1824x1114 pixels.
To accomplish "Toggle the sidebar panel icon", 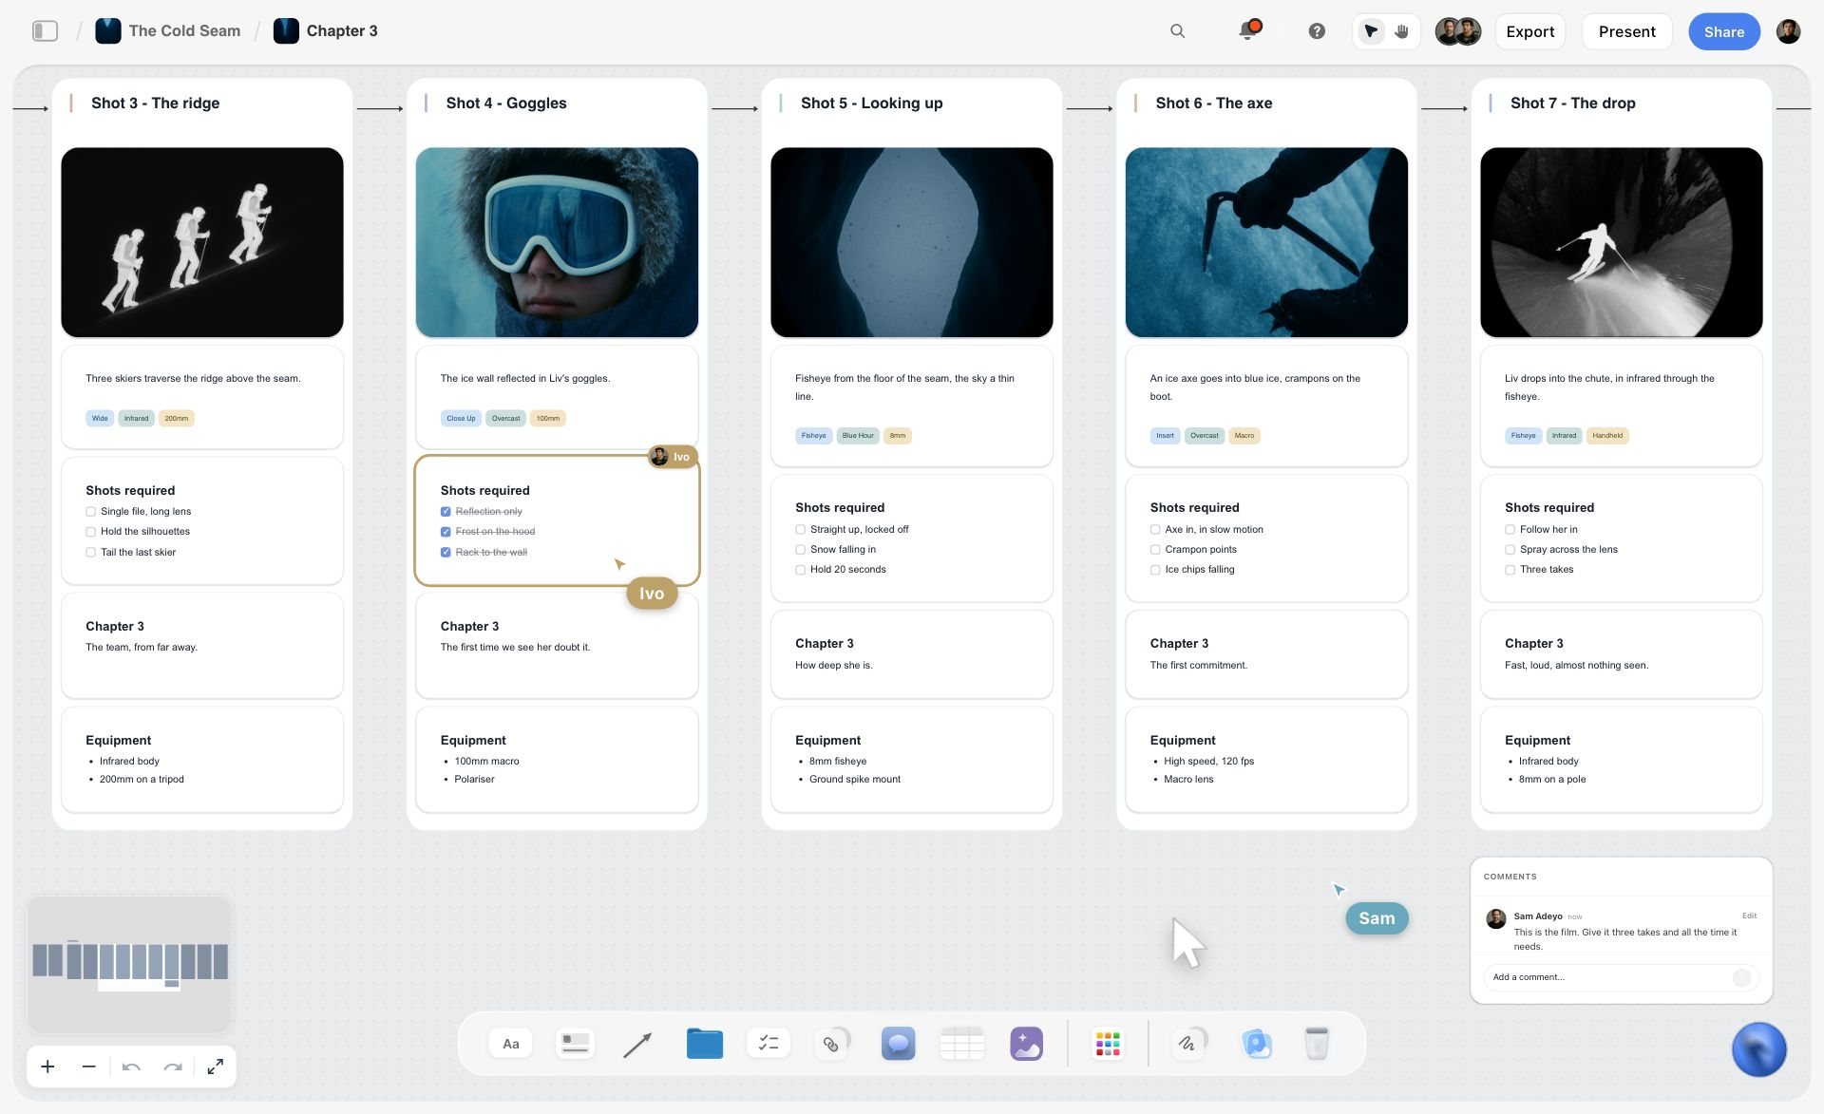I will [45, 31].
